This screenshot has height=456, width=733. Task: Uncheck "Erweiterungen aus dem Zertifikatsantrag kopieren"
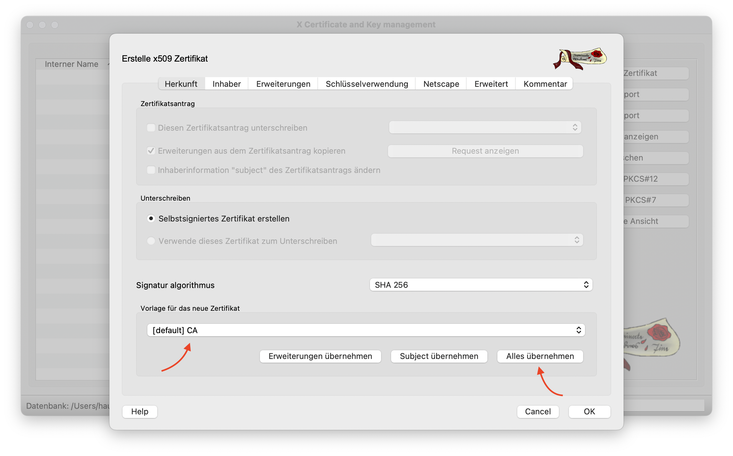coord(151,151)
